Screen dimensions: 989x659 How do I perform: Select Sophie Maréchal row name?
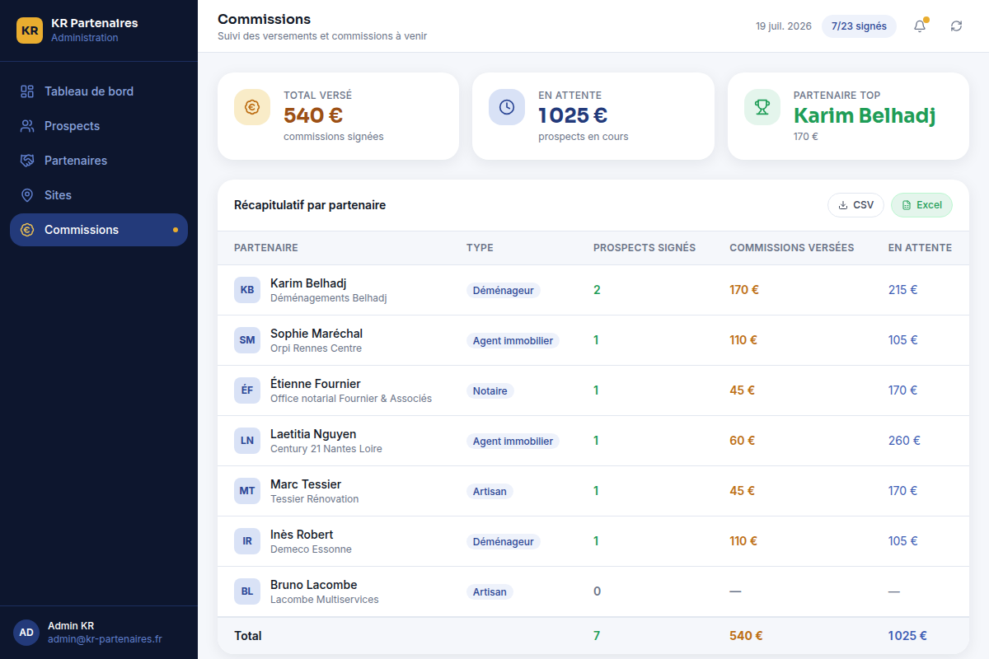click(x=316, y=334)
